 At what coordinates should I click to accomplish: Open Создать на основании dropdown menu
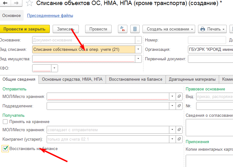(x=170, y=29)
